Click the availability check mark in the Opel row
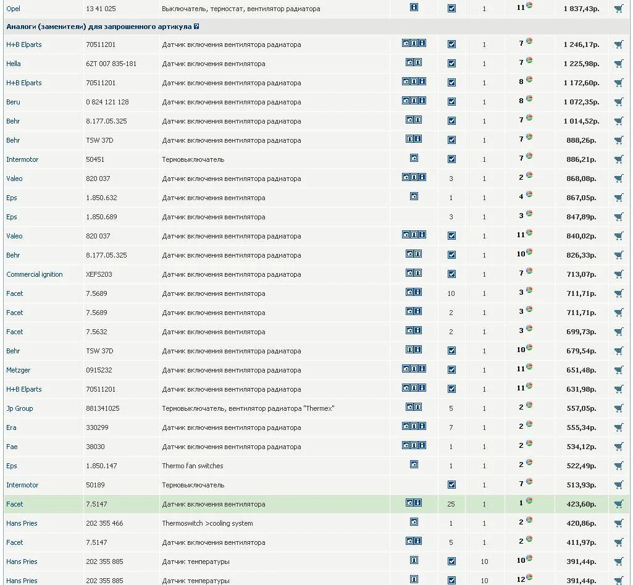Image resolution: width=633 pixels, height=585 pixels. coord(451,8)
